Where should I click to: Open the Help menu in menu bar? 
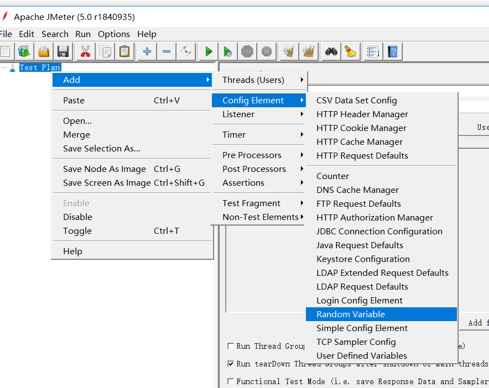point(147,34)
